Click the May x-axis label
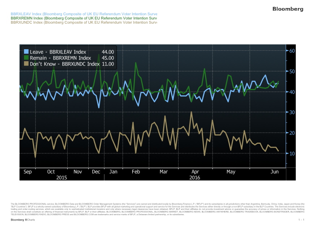Image resolution: width=315 pixels, height=227 pixels. (231, 172)
